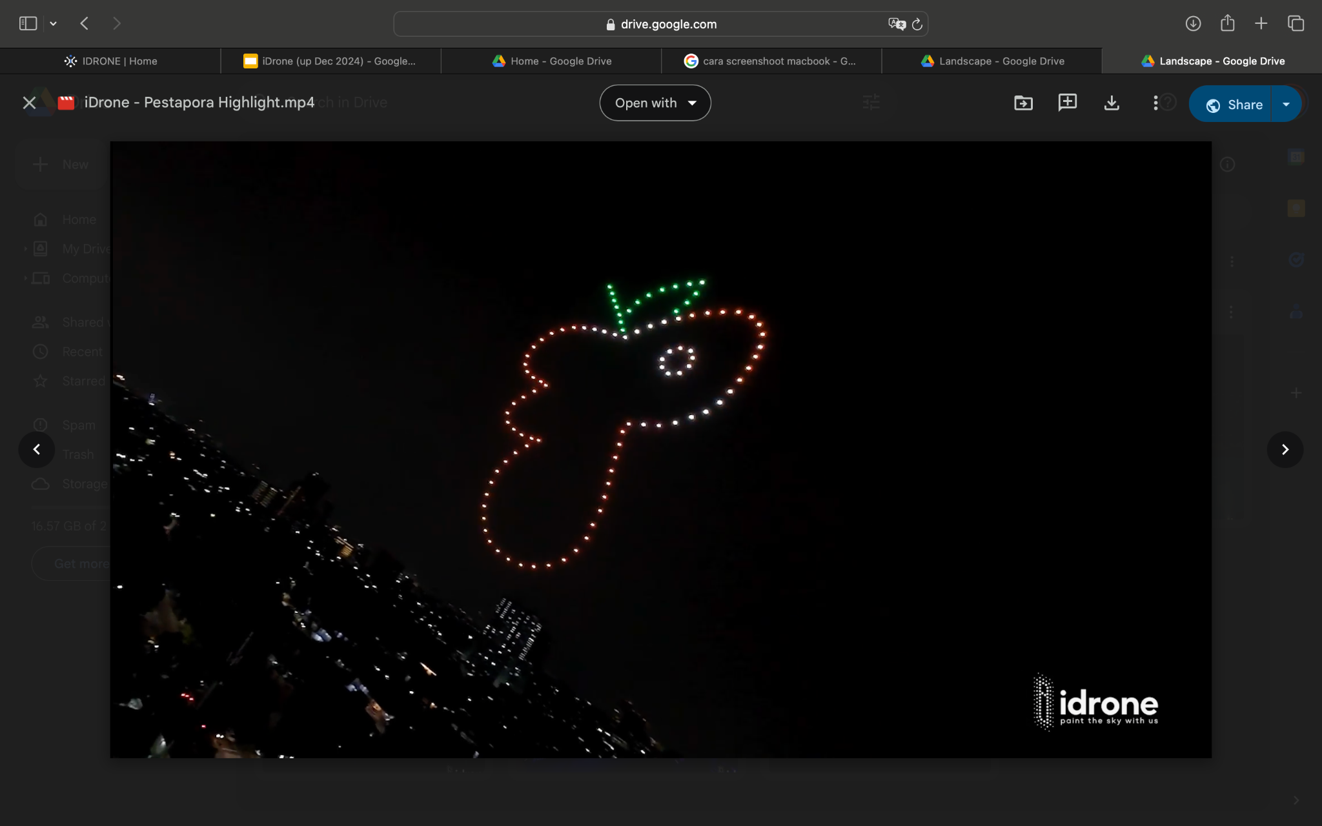Open a new Safari tab
Screen dimensions: 1322x826
click(1261, 24)
